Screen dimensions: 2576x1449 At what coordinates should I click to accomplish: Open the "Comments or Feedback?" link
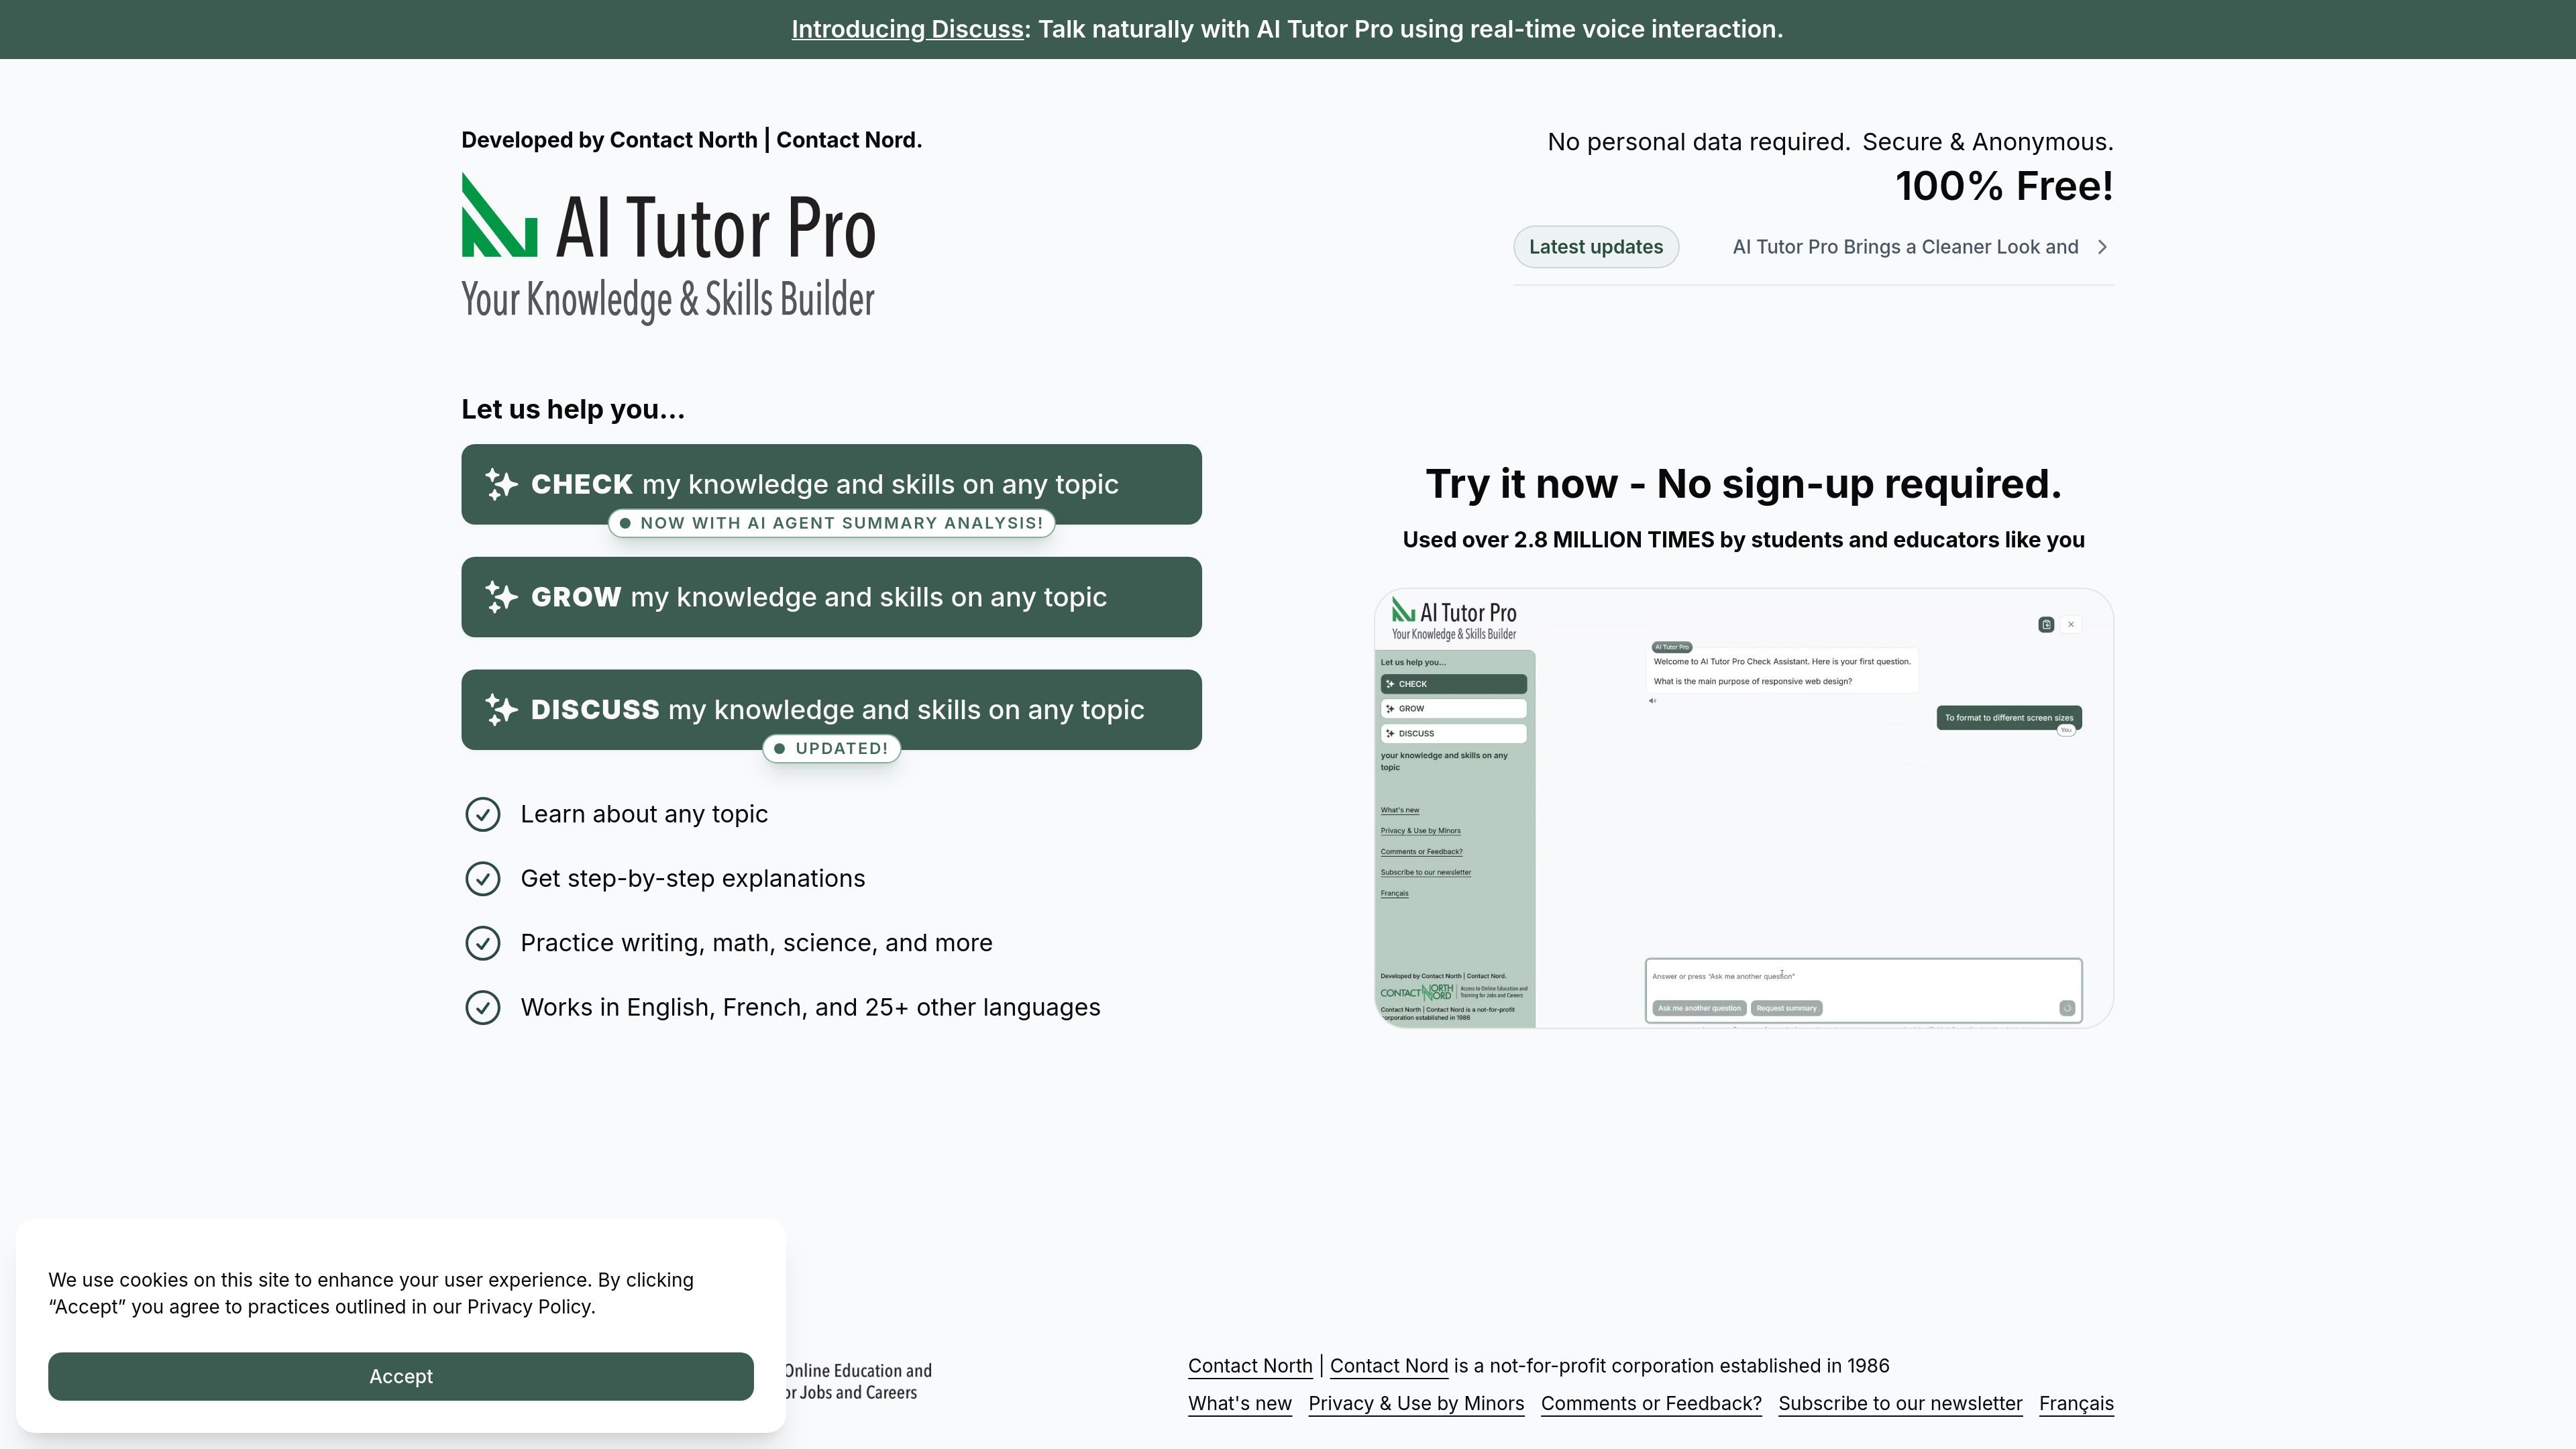[1651, 1404]
